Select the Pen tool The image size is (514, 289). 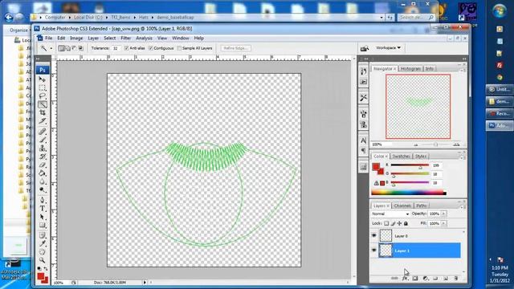tap(43, 200)
